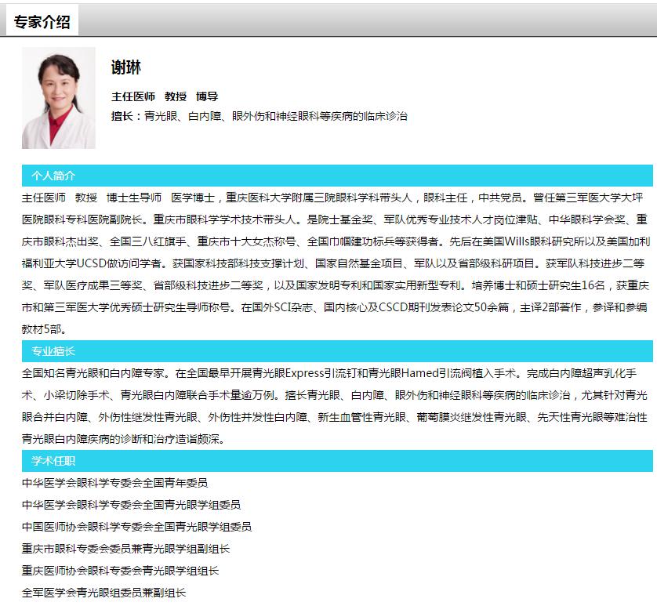Select the 个人简介 section header
657x613 pixels.
[x=53, y=176]
